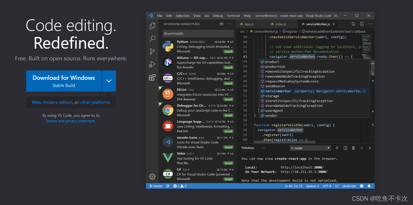Open the Terminal menu
Image resolution: width=413 pixels, height=205 pixels.
coord(233,16)
